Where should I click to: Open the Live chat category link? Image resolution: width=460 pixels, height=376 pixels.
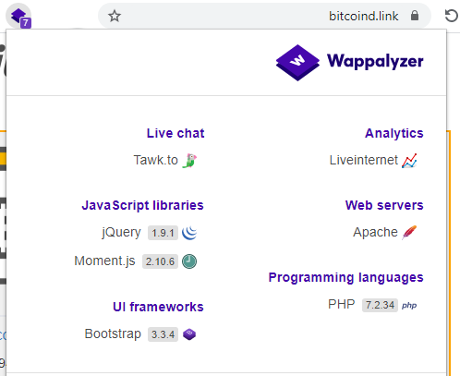[x=176, y=133]
